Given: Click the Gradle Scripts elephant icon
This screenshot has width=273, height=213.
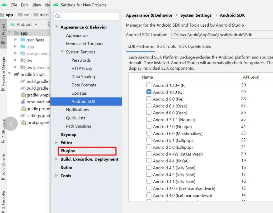Looking at the screenshot, I should (16, 74).
